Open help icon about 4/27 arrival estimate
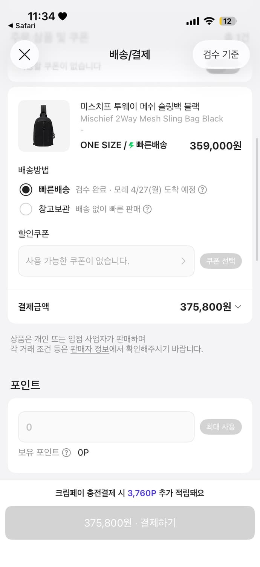The width and height of the screenshot is (260, 567). 202,190
